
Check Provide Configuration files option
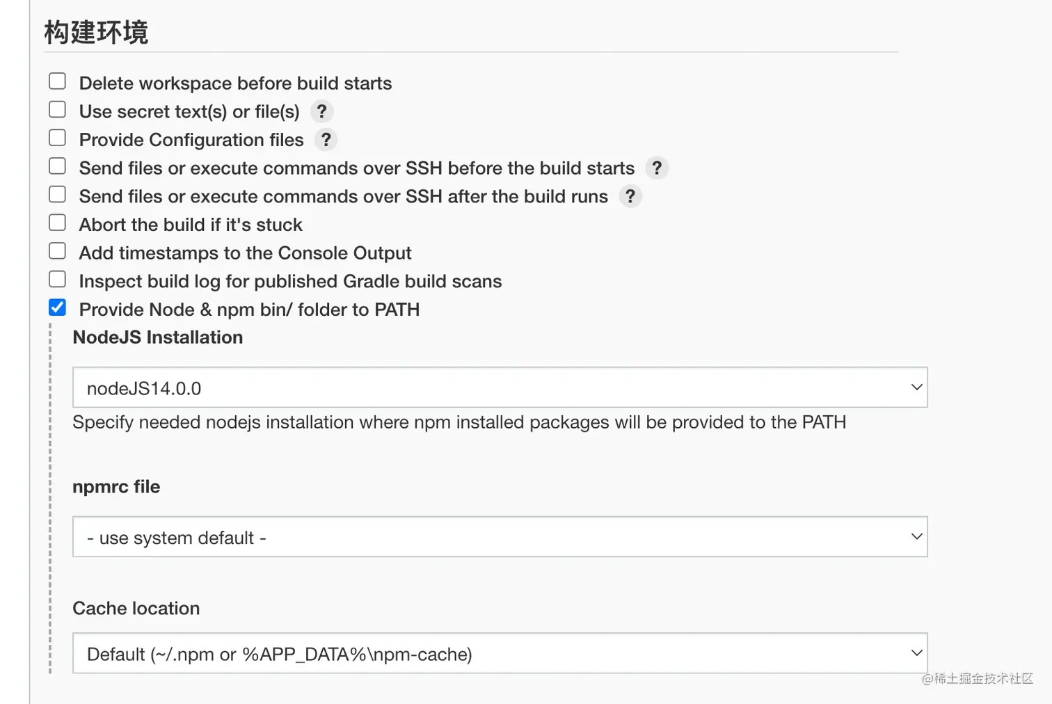pos(58,138)
